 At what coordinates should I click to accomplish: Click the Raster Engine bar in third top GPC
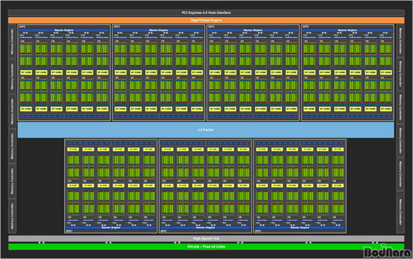[x=253, y=30]
